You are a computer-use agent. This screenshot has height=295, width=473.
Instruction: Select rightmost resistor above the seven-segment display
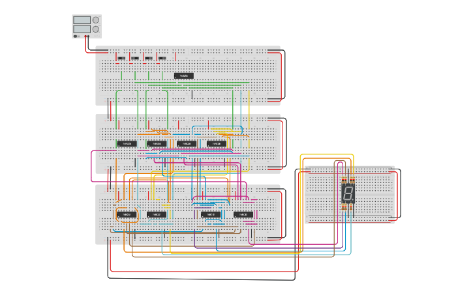(x=354, y=180)
